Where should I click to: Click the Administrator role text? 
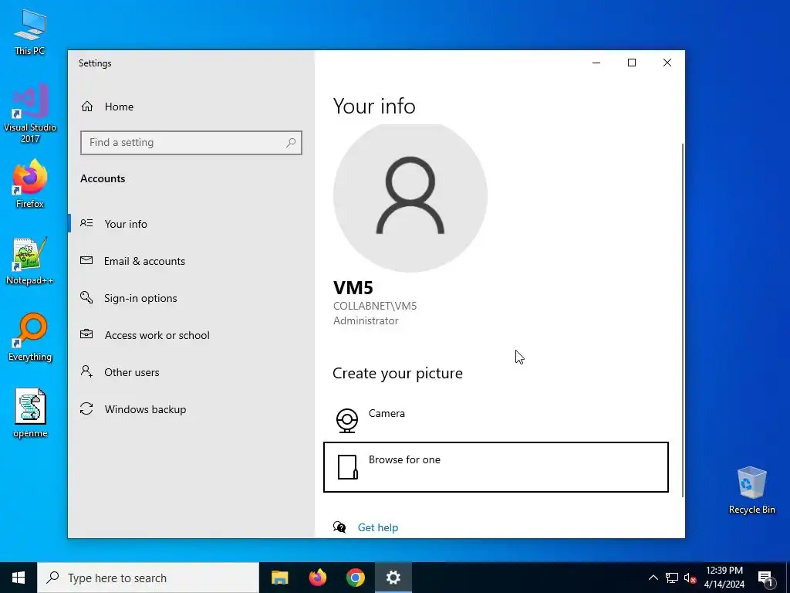point(366,320)
